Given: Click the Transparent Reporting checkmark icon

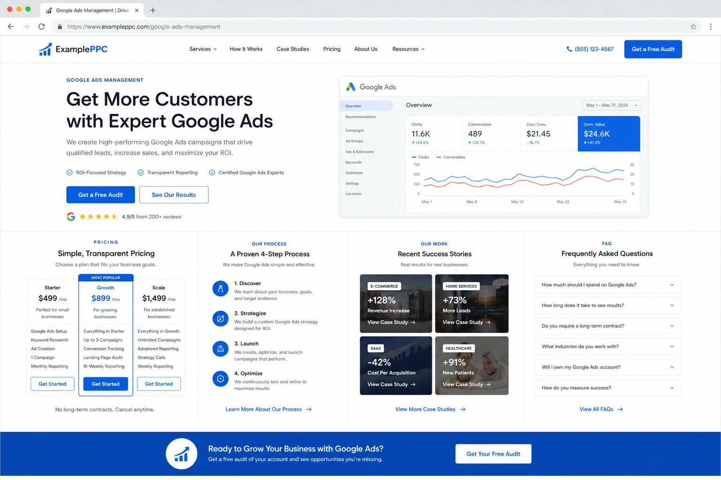Looking at the screenshot, I should [x=140, y=172].
